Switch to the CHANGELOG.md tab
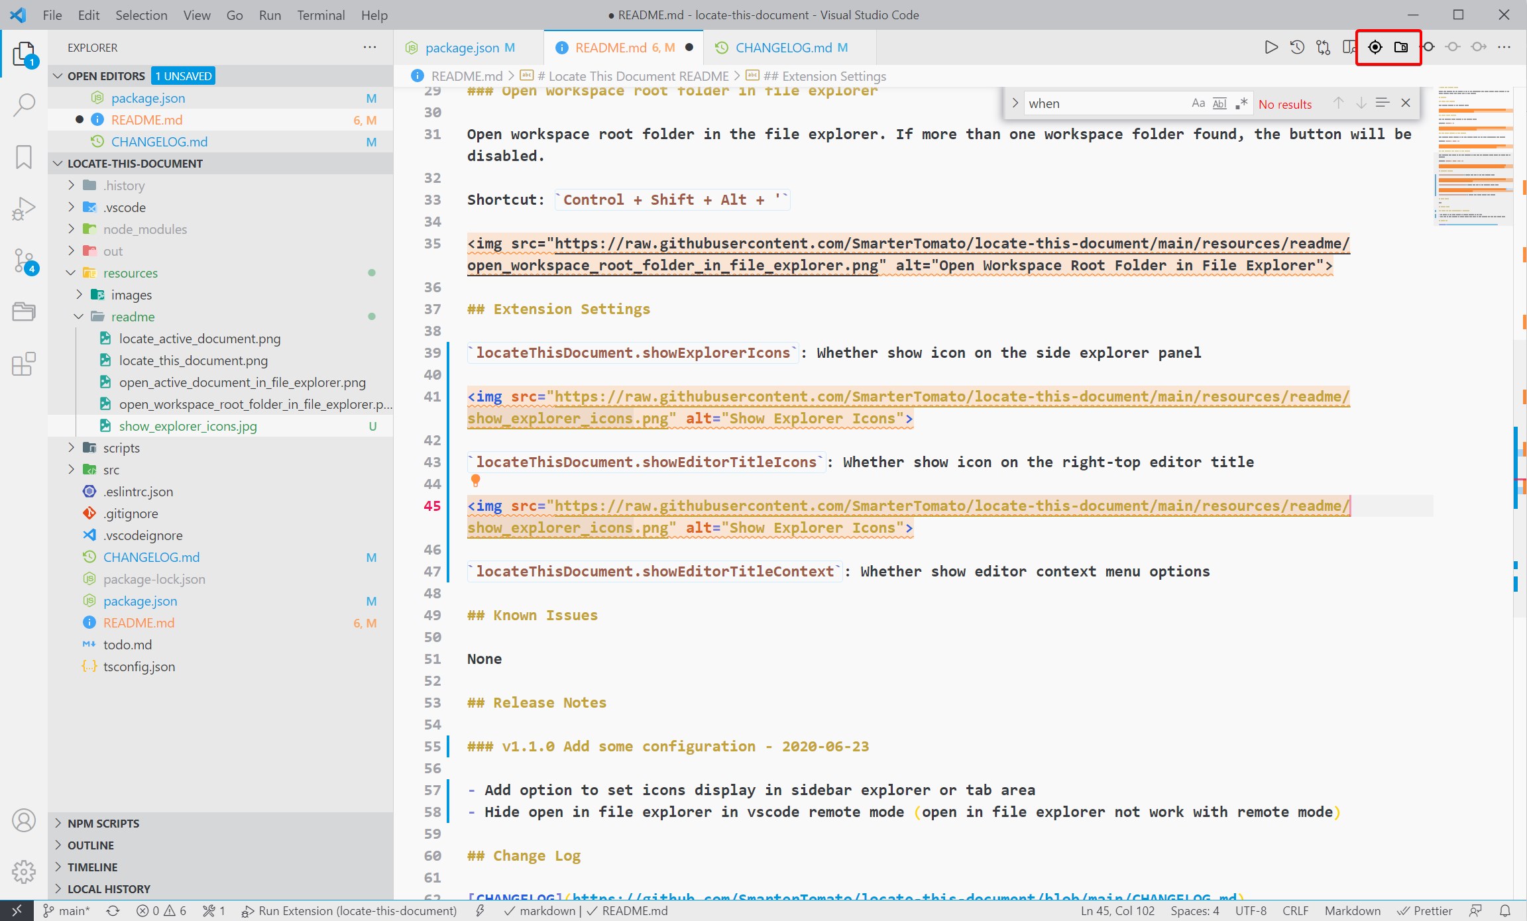Viewport: 1527px width, 921px height. point(783,48)
